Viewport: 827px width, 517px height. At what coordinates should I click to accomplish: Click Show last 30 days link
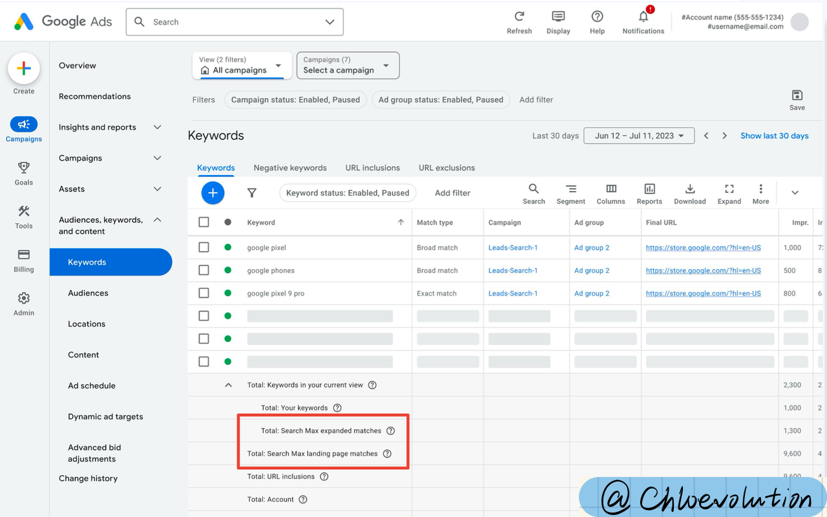pos(775,136)
